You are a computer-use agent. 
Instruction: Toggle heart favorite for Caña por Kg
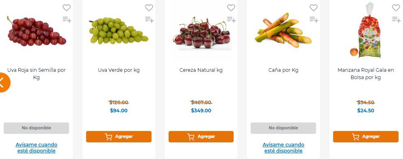pos(314,8)
